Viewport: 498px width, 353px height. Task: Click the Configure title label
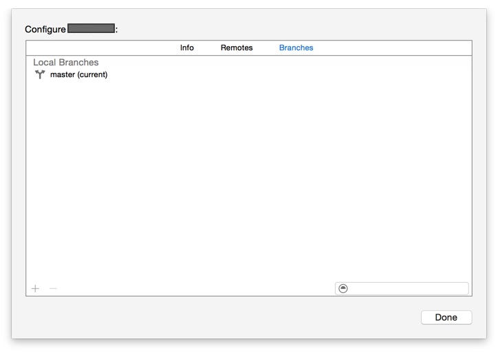pyautogui.click(x=45, y=30)
